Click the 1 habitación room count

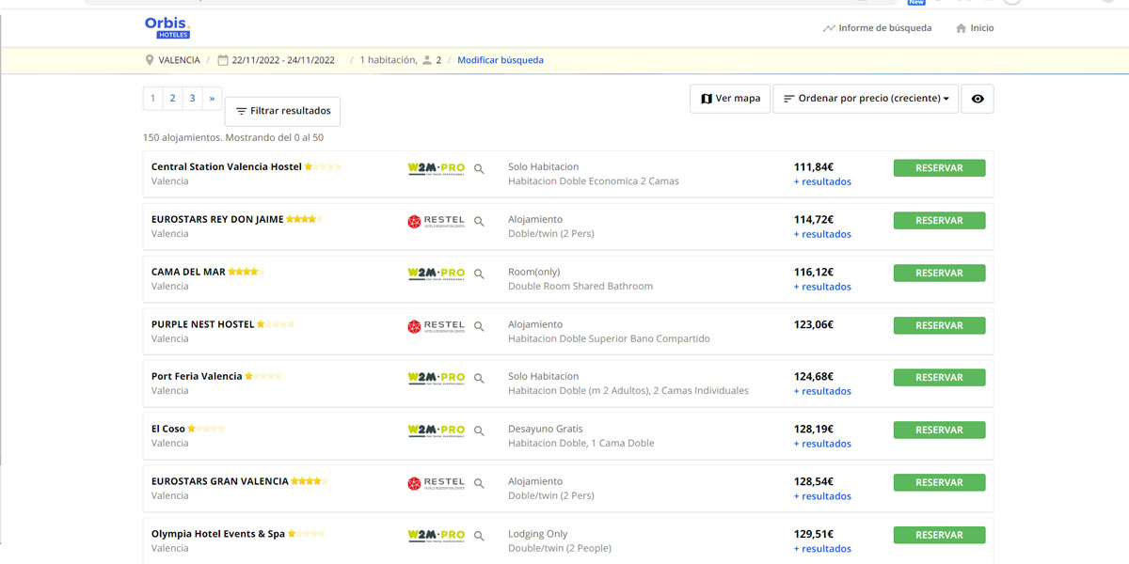pyautogui.click(x=388, y=60)
